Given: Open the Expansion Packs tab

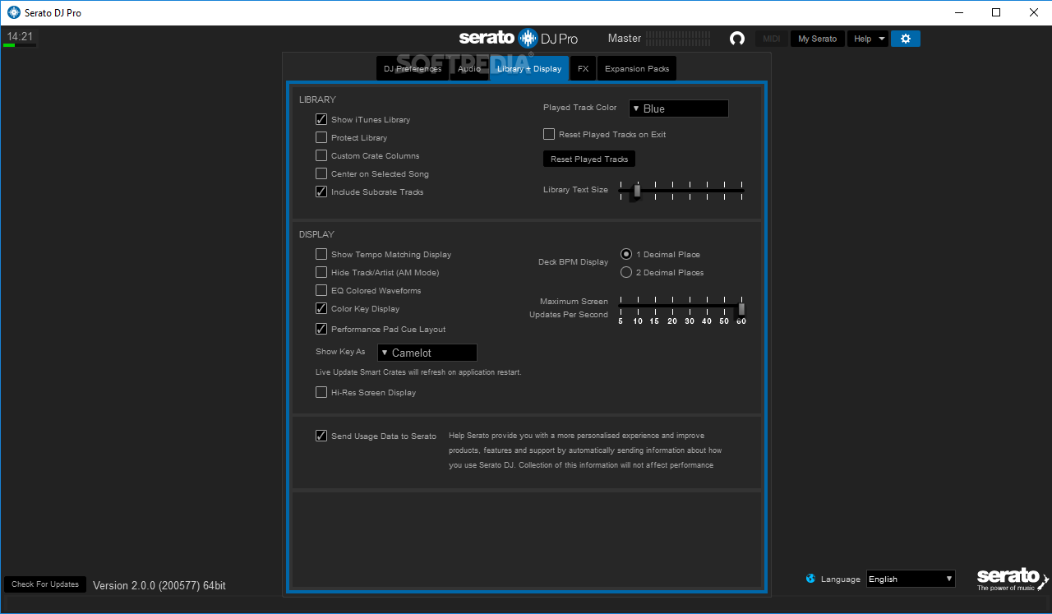Looking at the screenshot, I should point(637,69).
